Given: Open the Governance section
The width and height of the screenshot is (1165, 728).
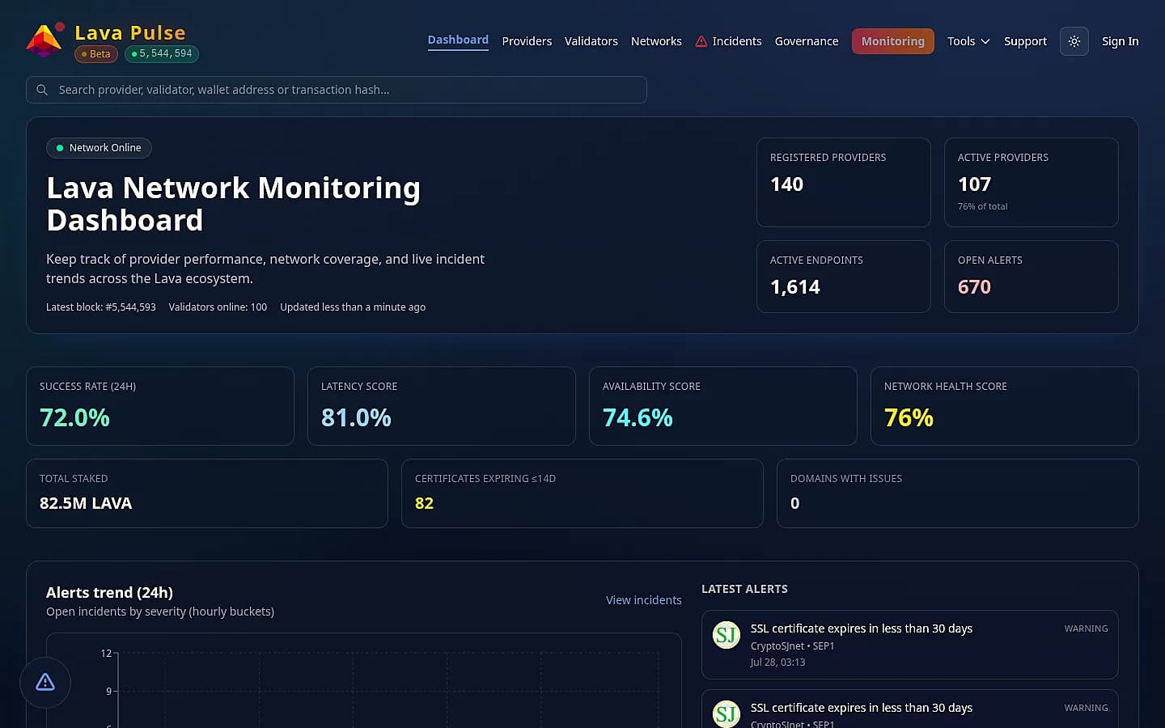Looking at the screenshot, I should [807, 41].
